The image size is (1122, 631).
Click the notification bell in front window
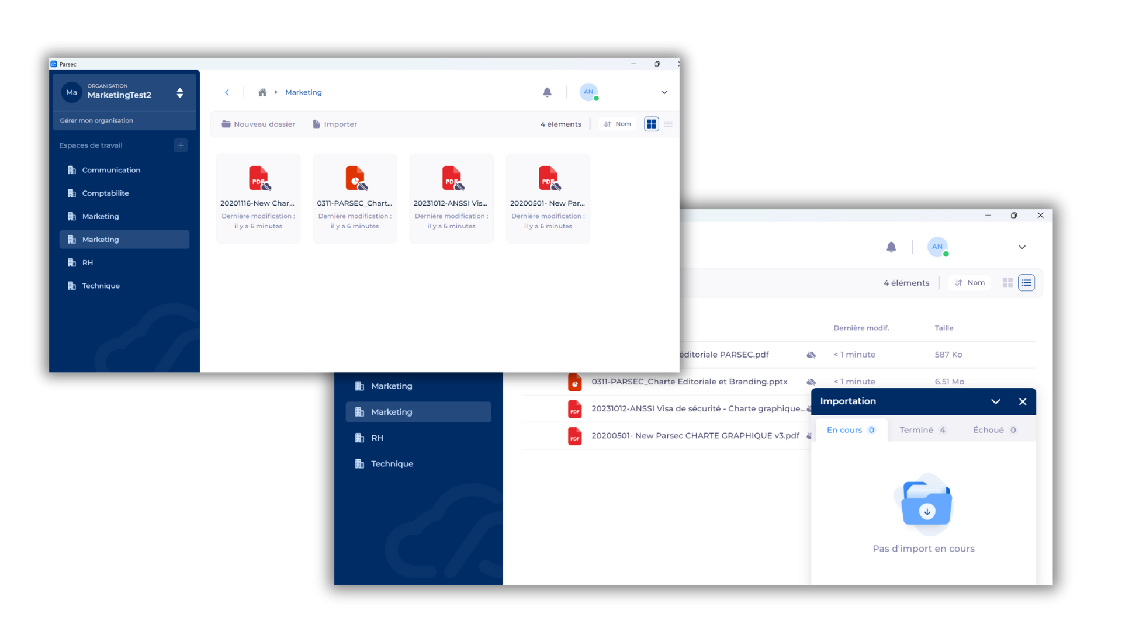click(547, 92)
